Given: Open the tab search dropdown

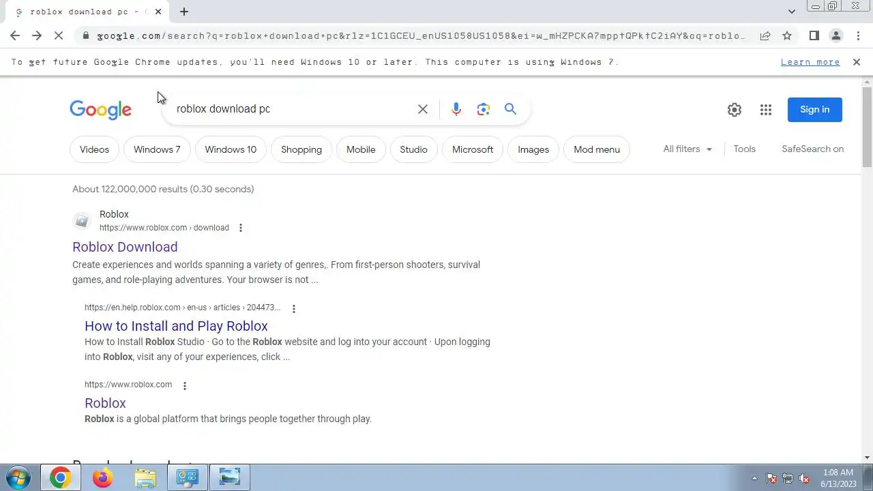Looking at the screenshot, I should tap(791, 12).
